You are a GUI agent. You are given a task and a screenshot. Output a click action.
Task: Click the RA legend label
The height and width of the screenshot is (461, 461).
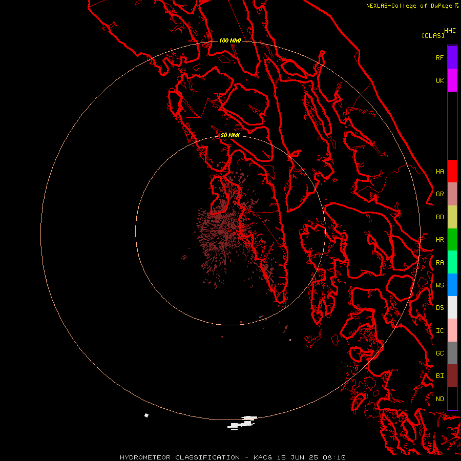tap(439, 263)
